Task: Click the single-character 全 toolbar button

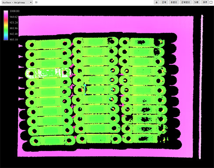Action: point(157,2)
